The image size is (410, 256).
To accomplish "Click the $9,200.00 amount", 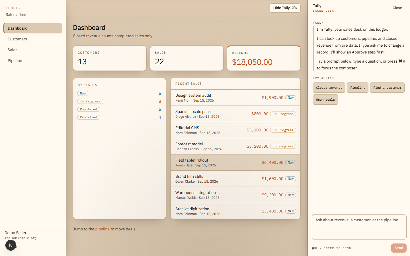I will [272, 195].
